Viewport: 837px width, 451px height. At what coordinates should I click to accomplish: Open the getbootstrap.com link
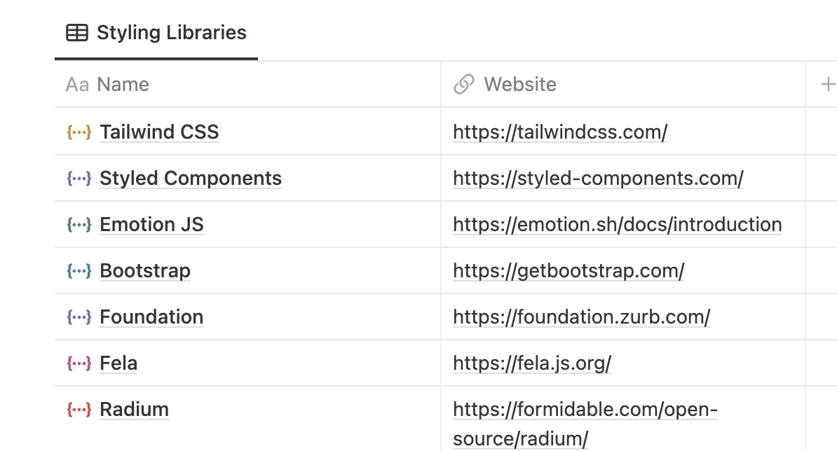coord(569,270)
